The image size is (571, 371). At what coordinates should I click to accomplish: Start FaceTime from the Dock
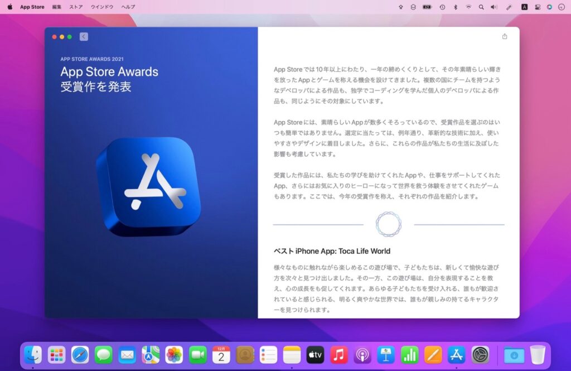198,355
